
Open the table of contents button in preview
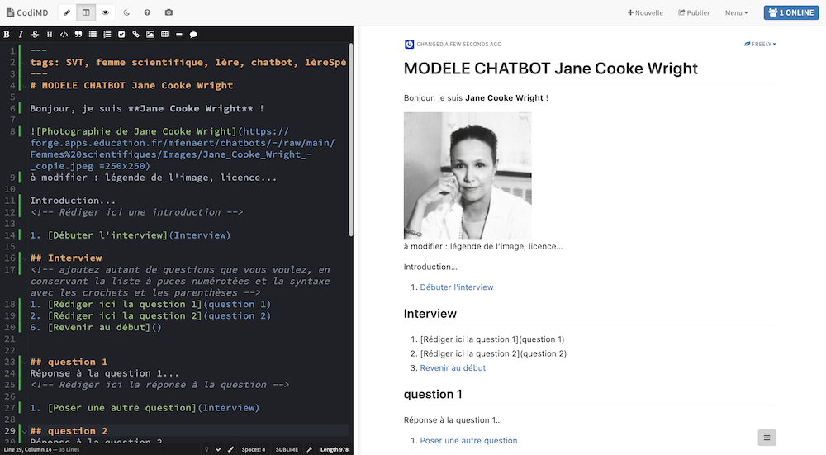tap(767, 438)
